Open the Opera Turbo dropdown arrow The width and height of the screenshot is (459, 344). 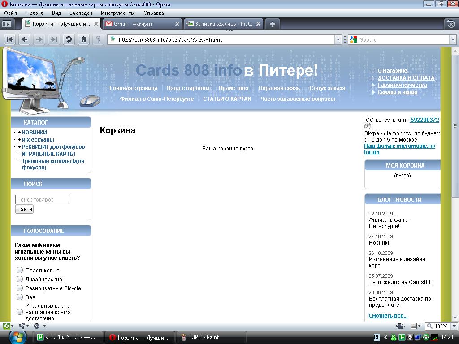[44, 326]
